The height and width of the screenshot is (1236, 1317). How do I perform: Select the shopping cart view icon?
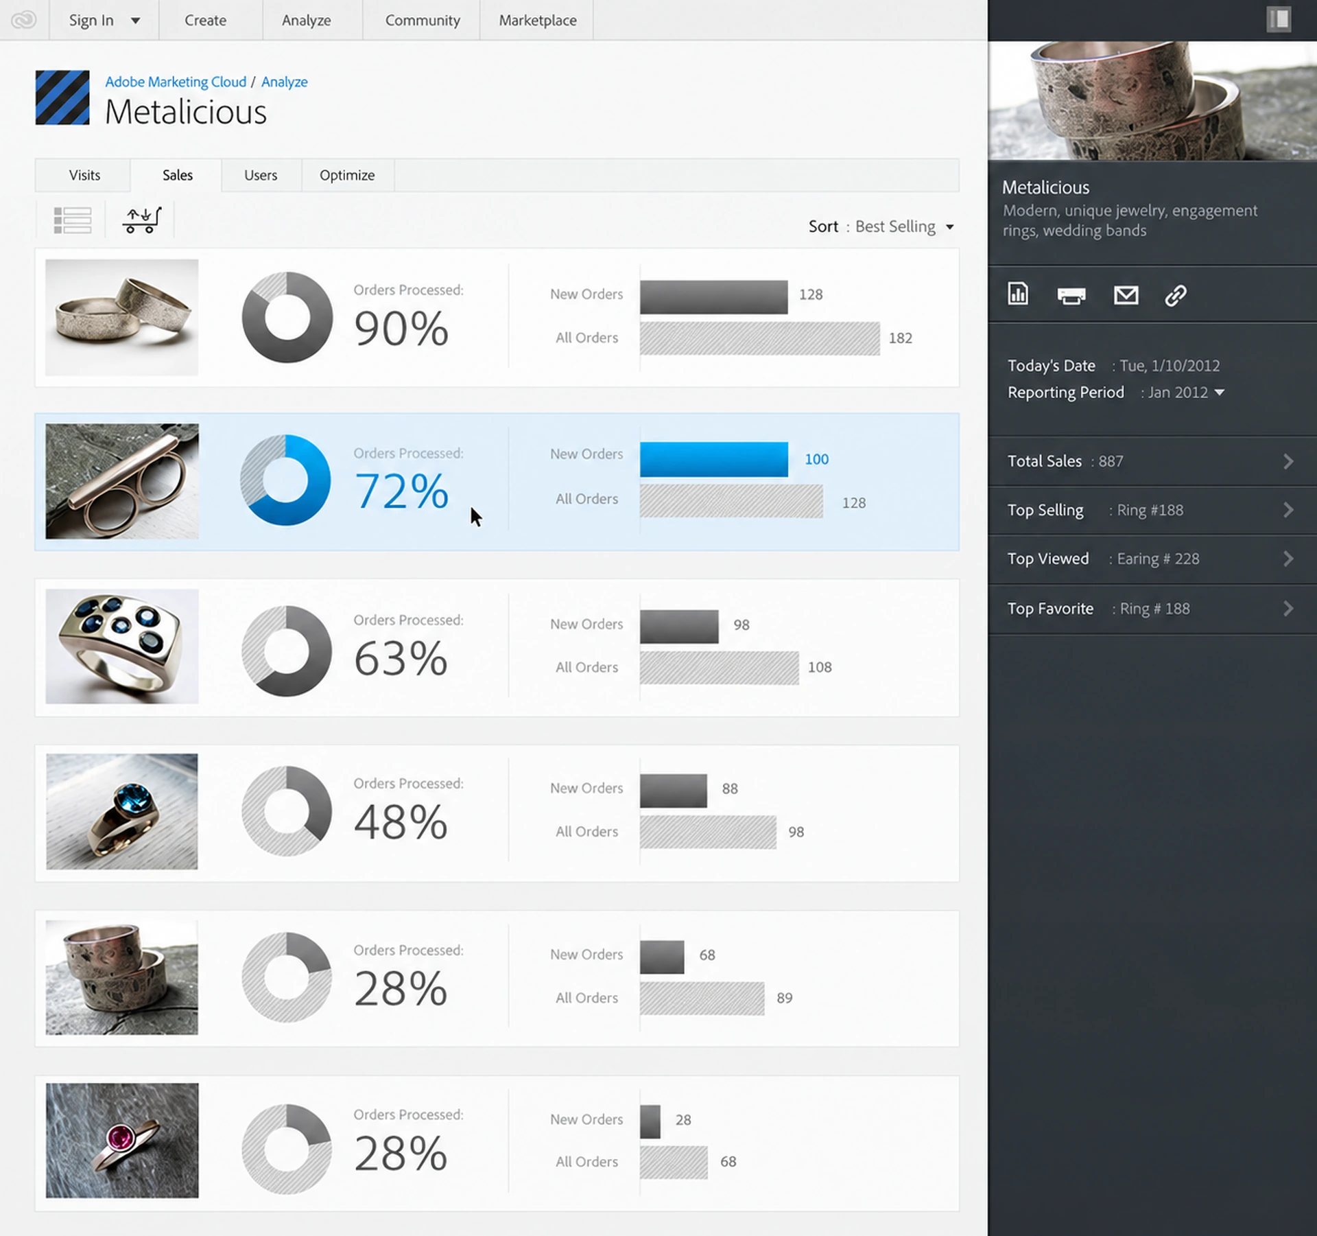click(x=142, y=220)
